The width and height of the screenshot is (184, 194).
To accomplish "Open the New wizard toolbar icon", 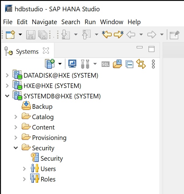I will (10, 35).
